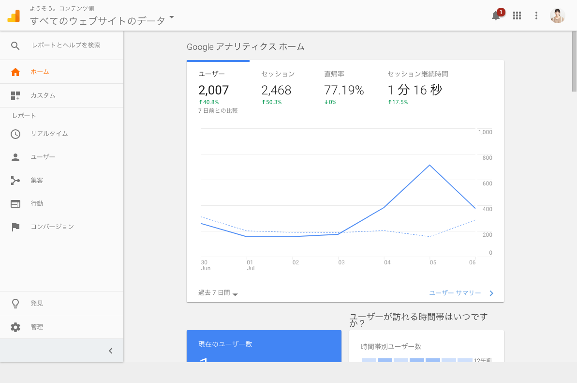Open 発見 in the sidebar
Viewport: 577px width, 383px height.
[62, 303]
